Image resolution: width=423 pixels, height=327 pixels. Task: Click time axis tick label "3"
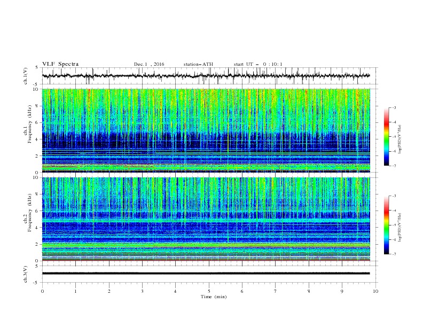142,291
